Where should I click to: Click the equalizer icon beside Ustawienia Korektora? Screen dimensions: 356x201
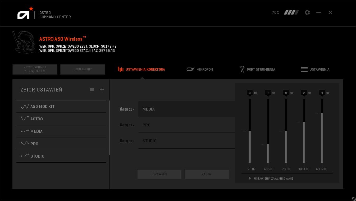121,69
